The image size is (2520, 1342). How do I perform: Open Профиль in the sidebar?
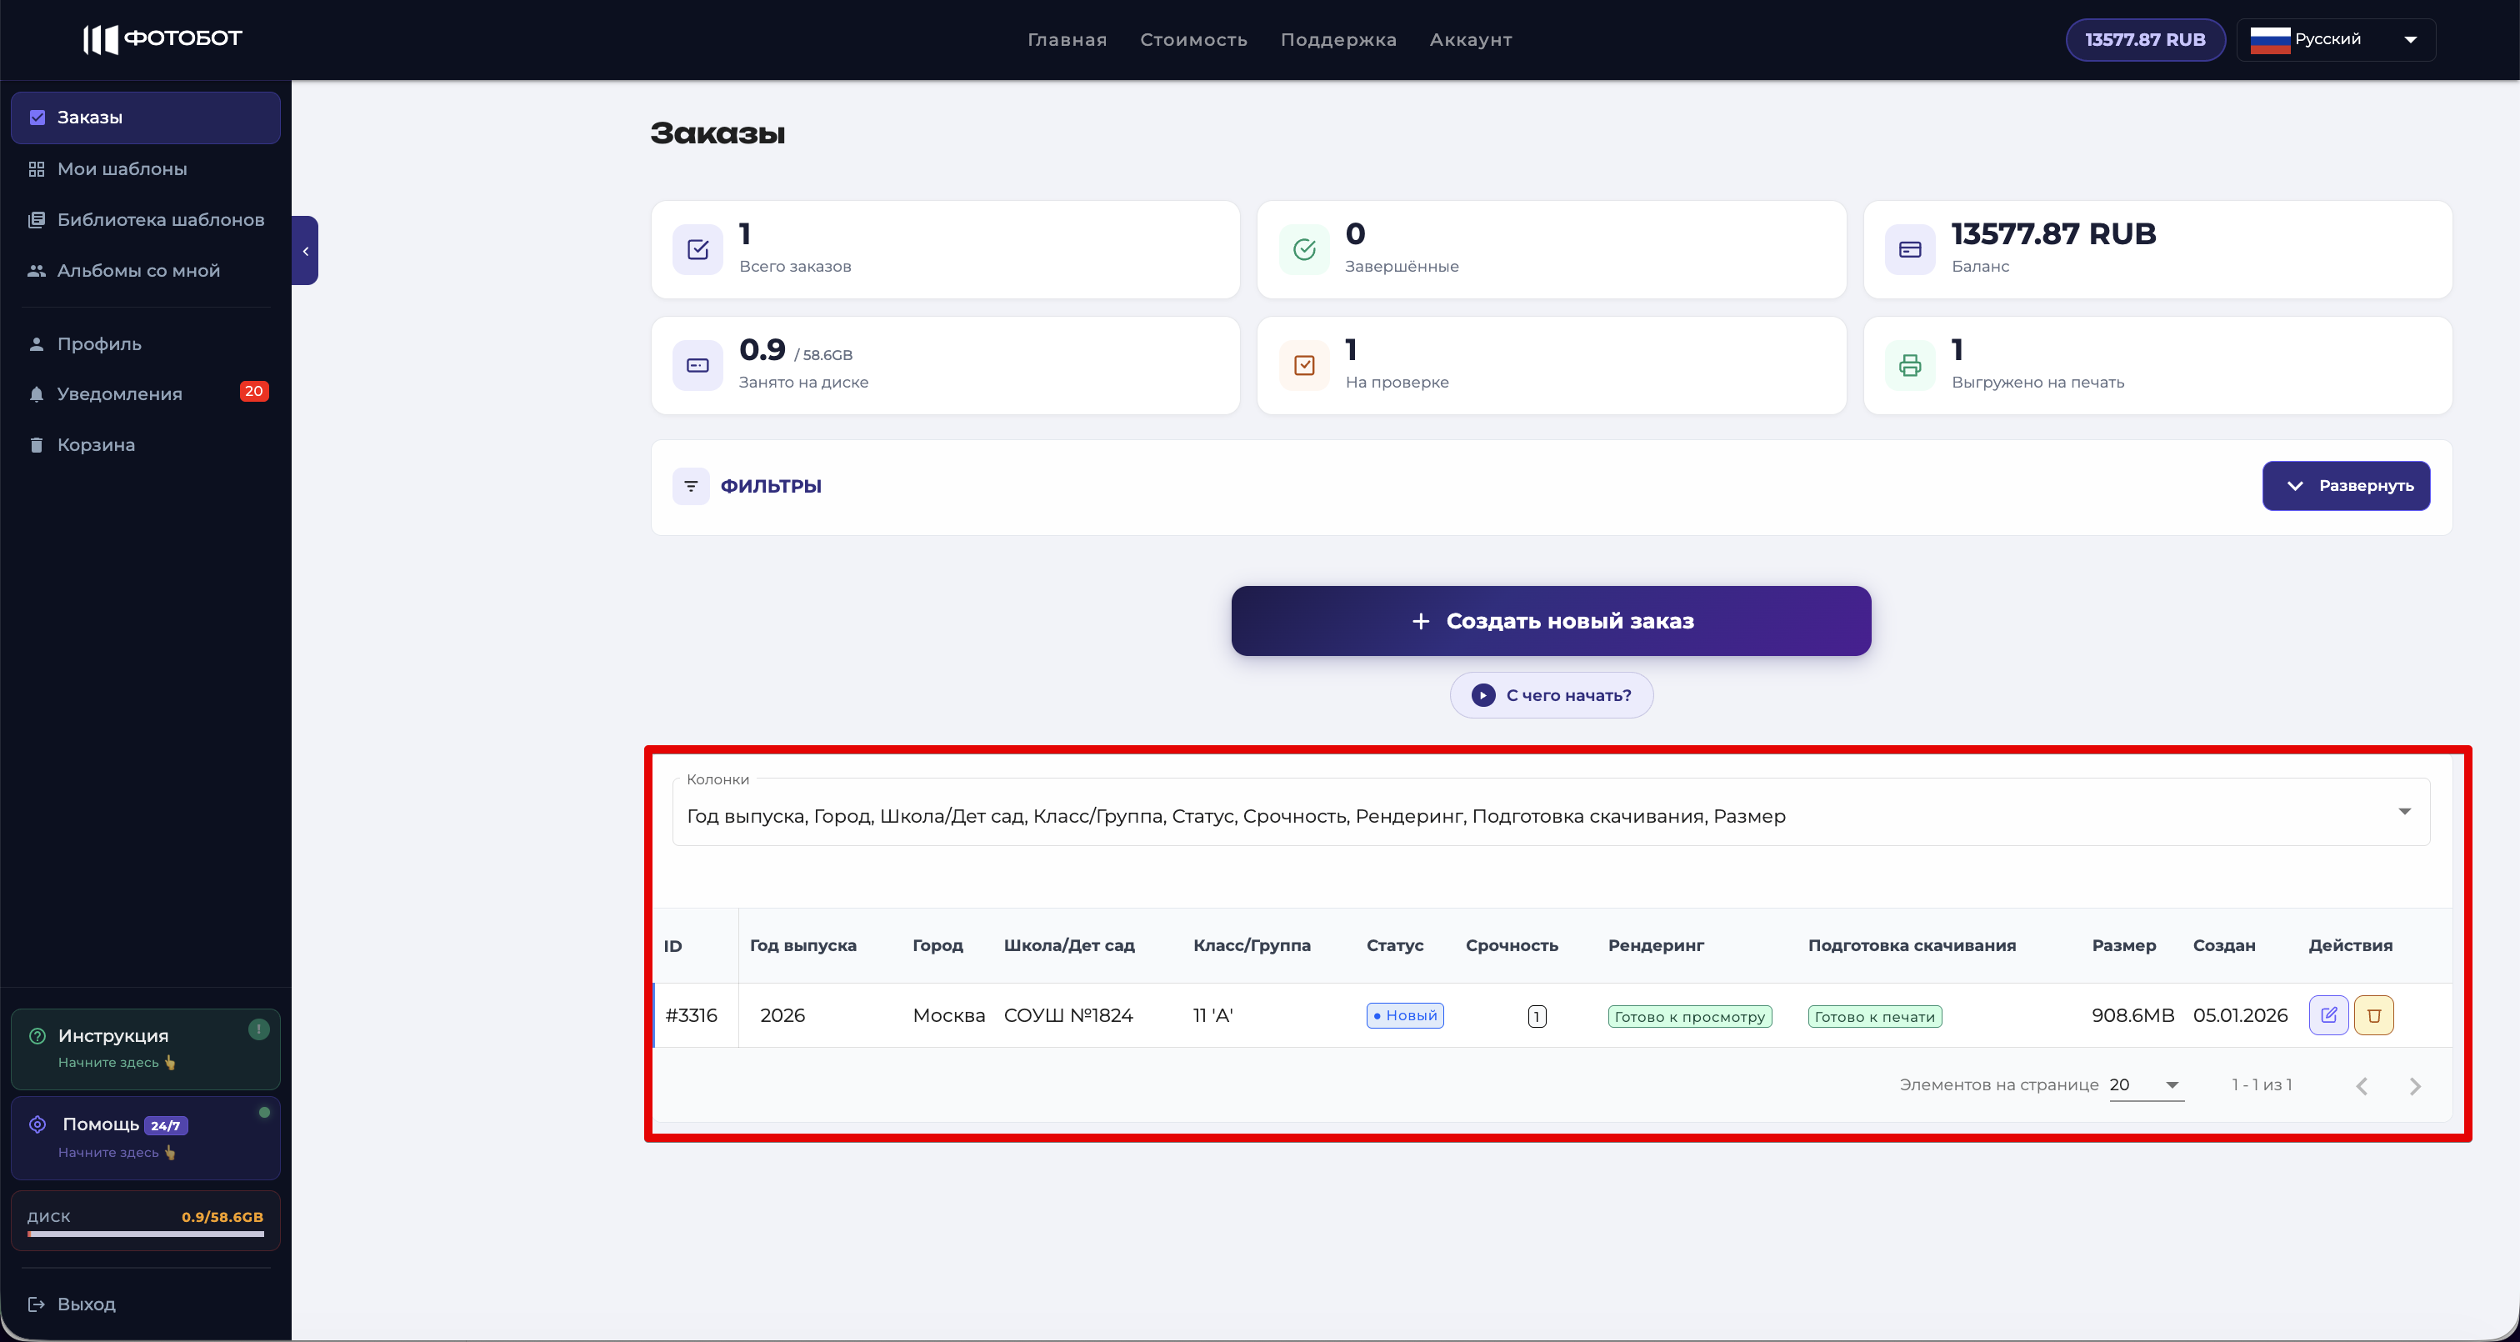[146, 343]
